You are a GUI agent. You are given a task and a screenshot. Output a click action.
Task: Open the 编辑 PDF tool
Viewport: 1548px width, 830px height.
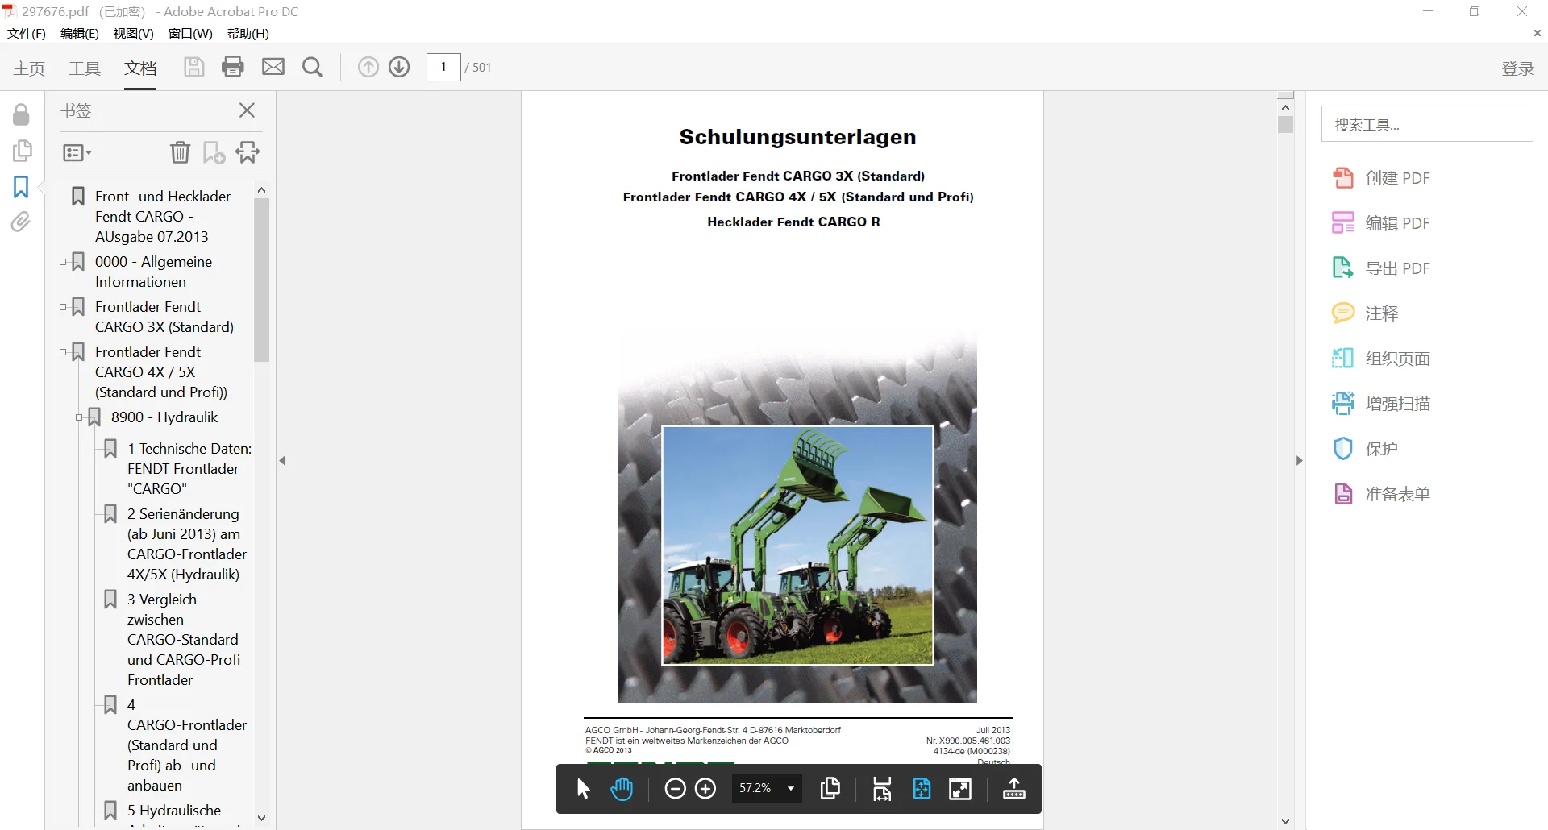pos(1381,223)
